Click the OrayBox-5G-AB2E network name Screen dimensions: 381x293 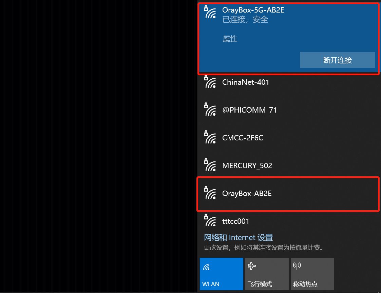point(253,10)
